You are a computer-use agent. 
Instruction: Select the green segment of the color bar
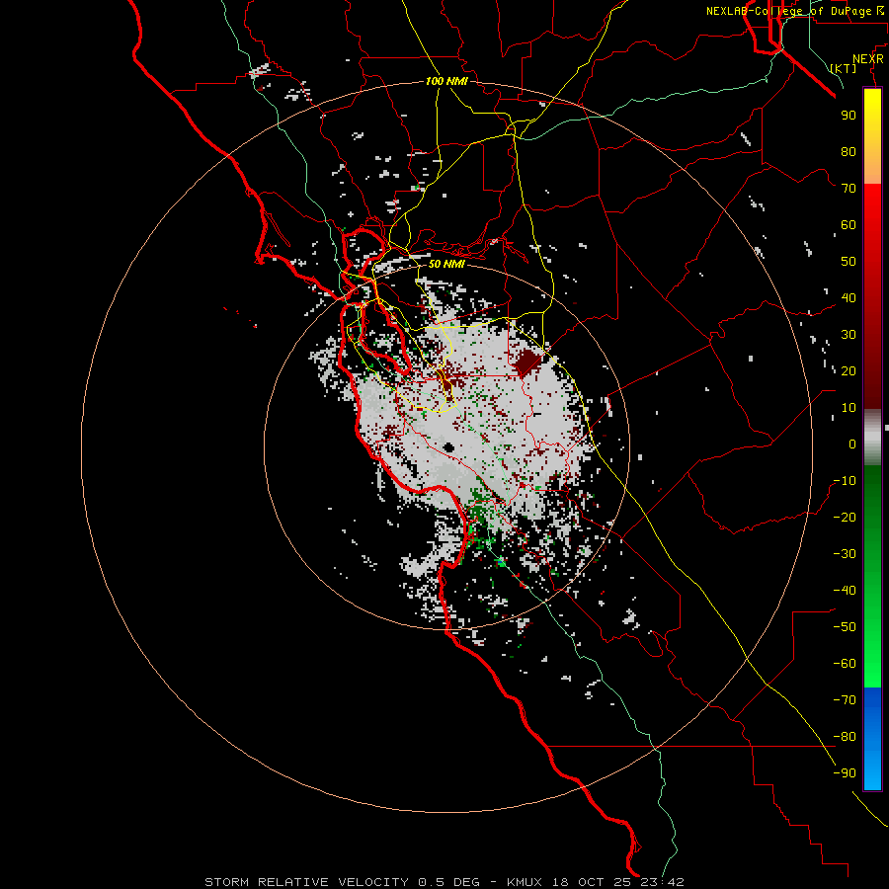(x=872, y=577)
